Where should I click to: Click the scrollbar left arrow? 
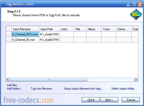pyautogui.click(x=8, y=79)
